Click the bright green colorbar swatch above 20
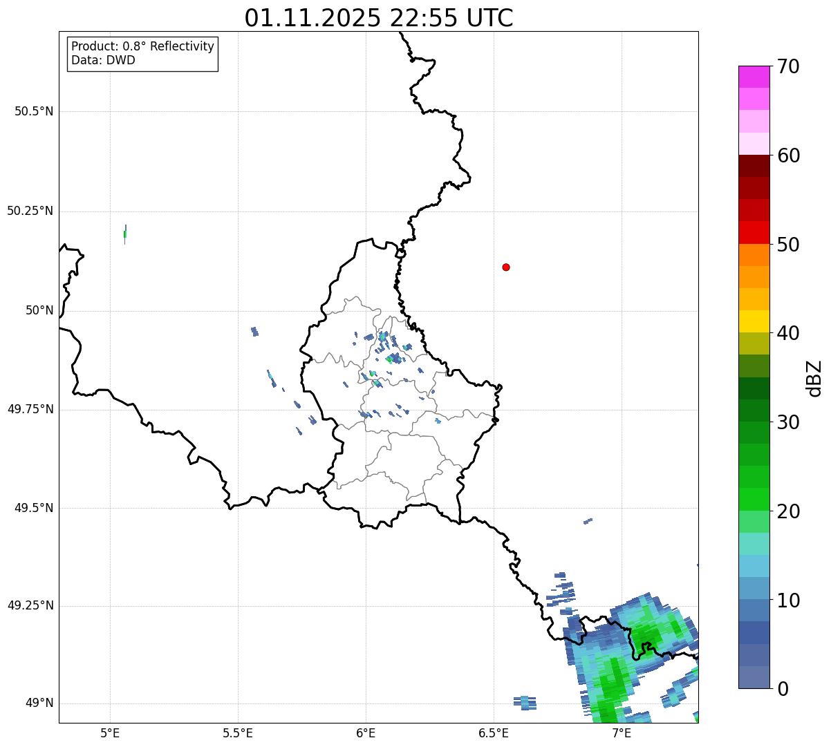 click(x=754, y=500)
